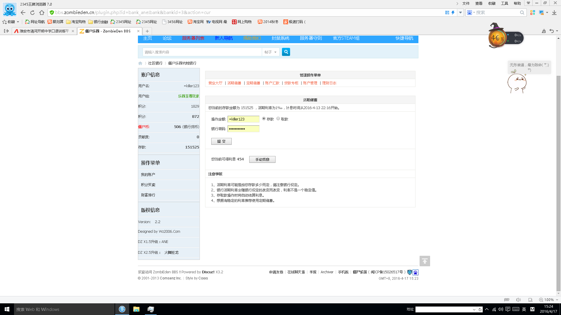
Task: Click the taskbar search box
Action: 64,309
